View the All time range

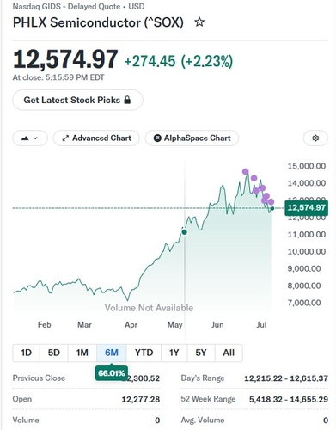[x=229, y=353]
